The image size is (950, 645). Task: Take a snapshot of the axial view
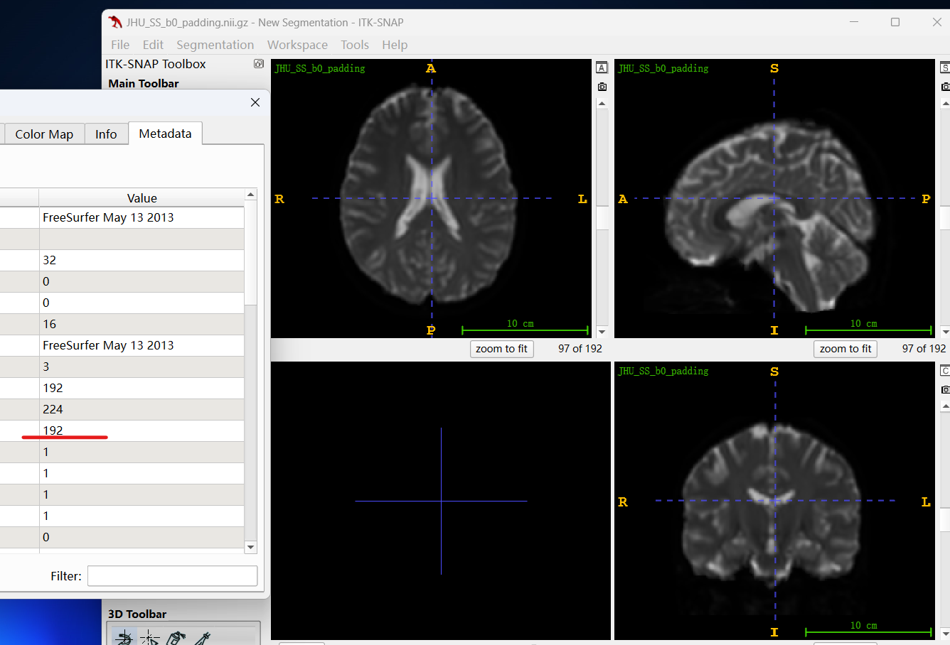pos(602,87)
